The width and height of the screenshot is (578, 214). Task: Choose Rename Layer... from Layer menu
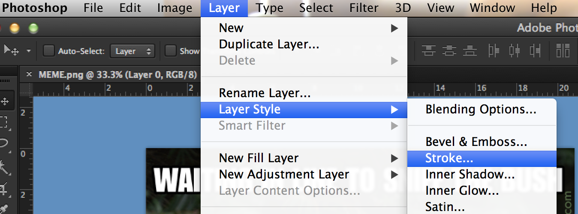pos(304,93)
